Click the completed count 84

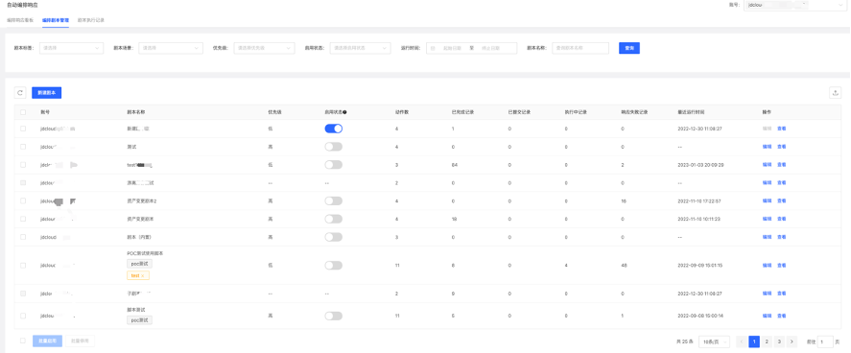[x=454, y=164]
